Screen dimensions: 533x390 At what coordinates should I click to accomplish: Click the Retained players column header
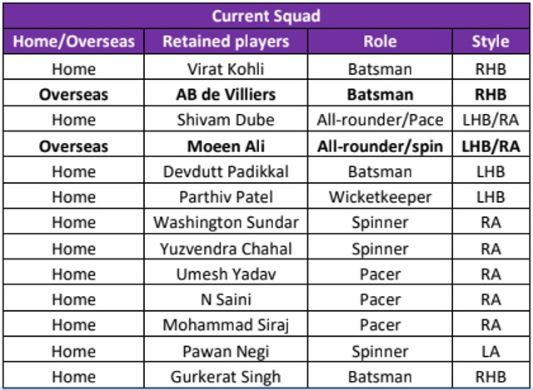click(226, 42)
